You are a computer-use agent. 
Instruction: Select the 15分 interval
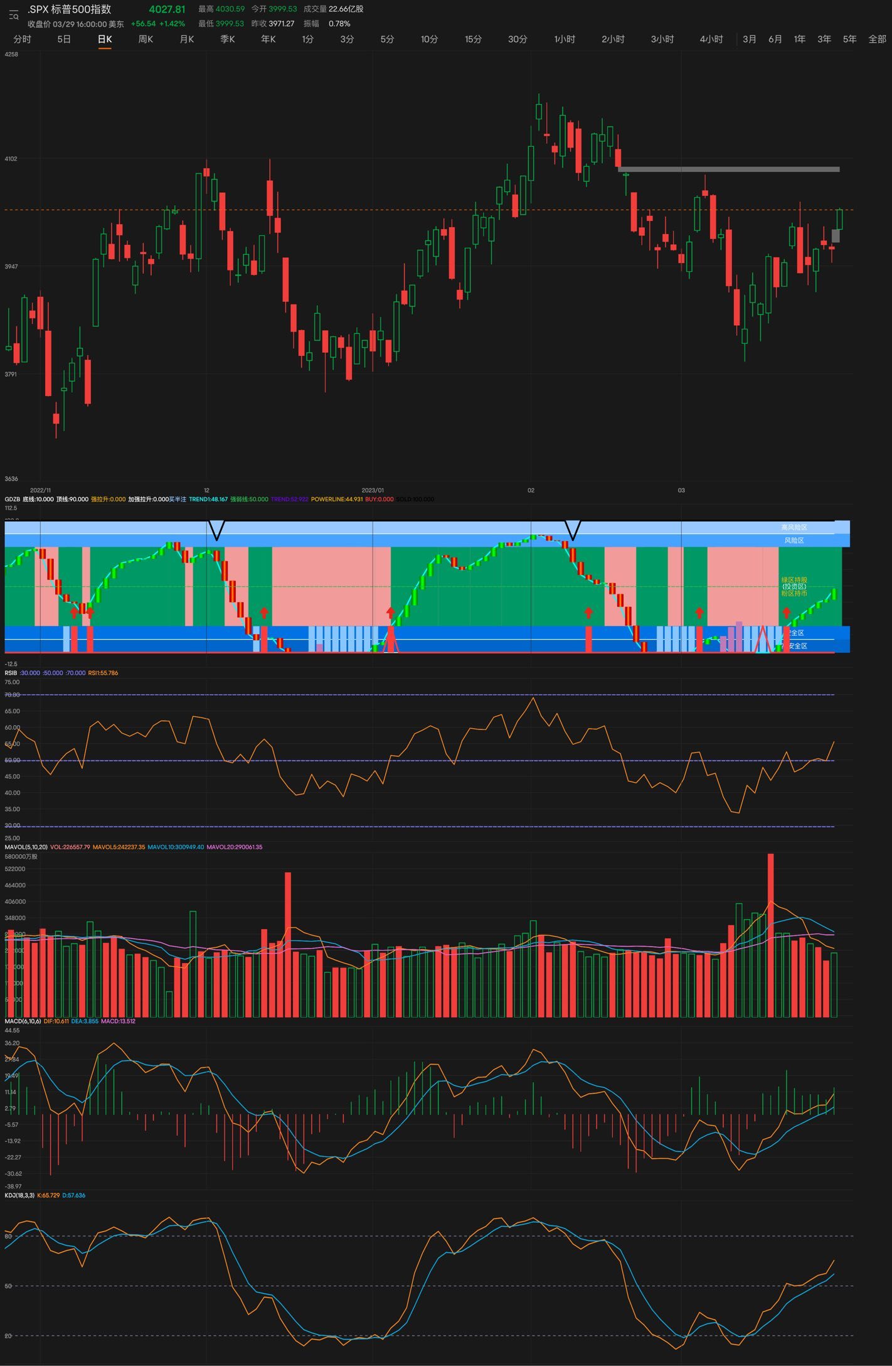(x=473, y=39)
